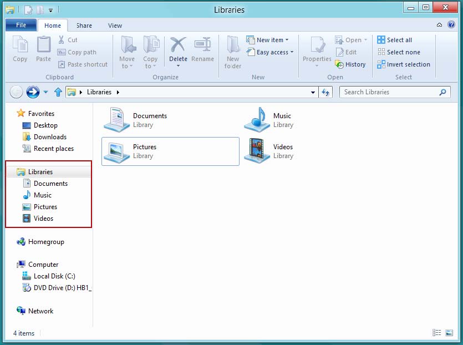Click the refresh icon beside the address bar
The width and height of the screenshot is (463, 345).
point(325,92)
